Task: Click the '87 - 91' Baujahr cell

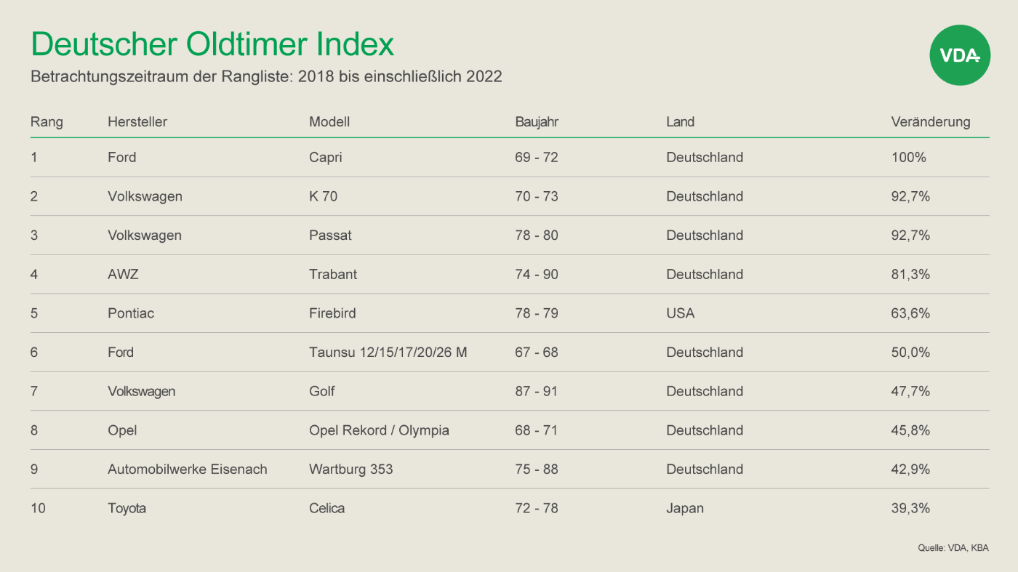Action: pos(537,391)
